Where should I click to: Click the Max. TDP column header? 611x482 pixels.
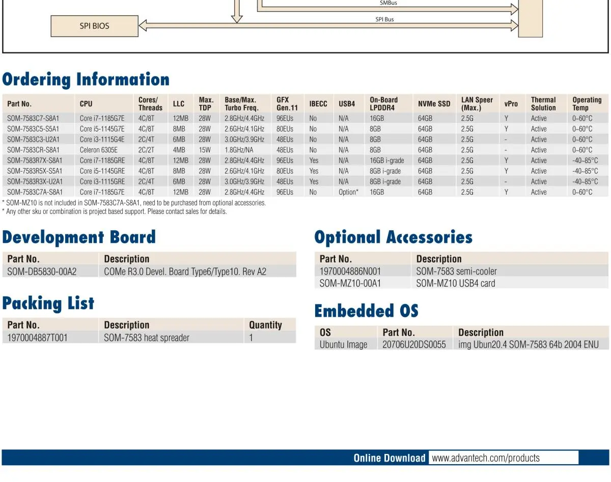[206, 104]
